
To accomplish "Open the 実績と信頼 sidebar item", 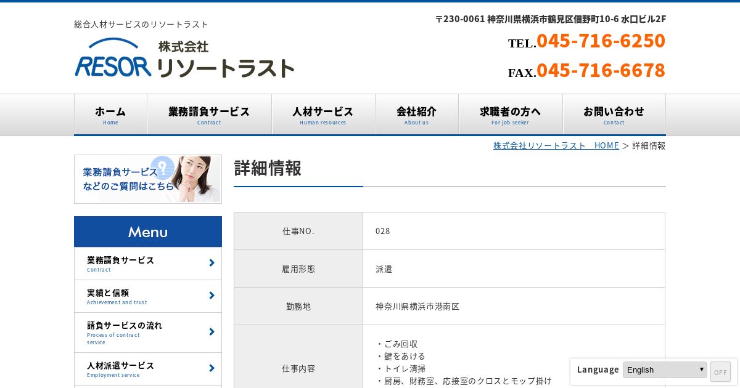I will point(148,296).
